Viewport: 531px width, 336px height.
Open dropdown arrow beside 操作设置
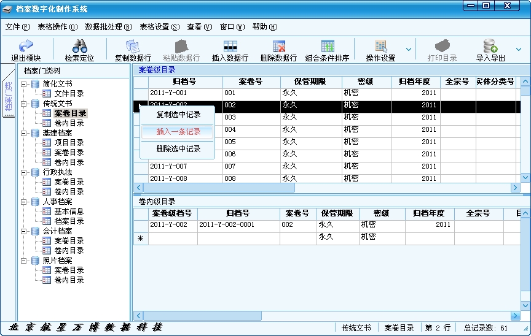pos(408,50)
